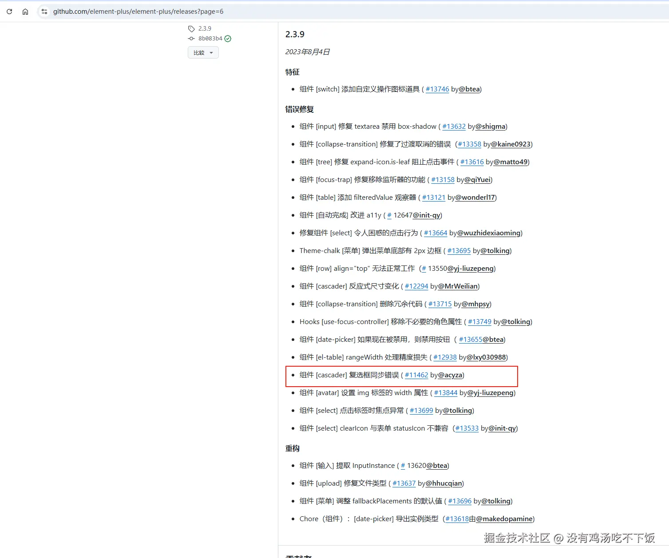669x558 pixels.
Task: Click the tag icon beside version 2.3.9
Action: click(191, 28)
